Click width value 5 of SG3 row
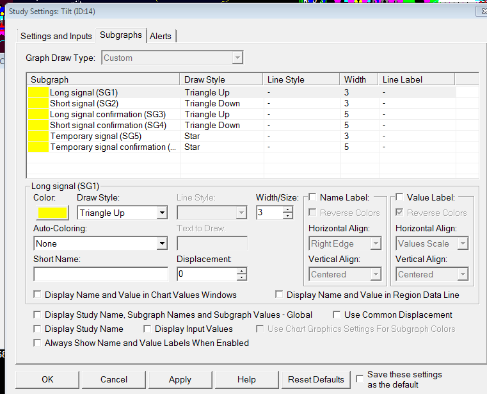Screen dimensions: 487x394 point(346,114)
